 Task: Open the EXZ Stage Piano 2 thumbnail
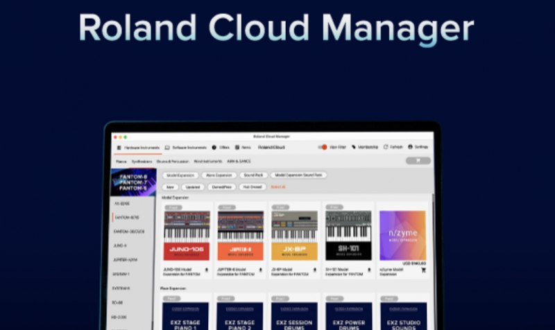pyautogui.click(x=240, y=316)
